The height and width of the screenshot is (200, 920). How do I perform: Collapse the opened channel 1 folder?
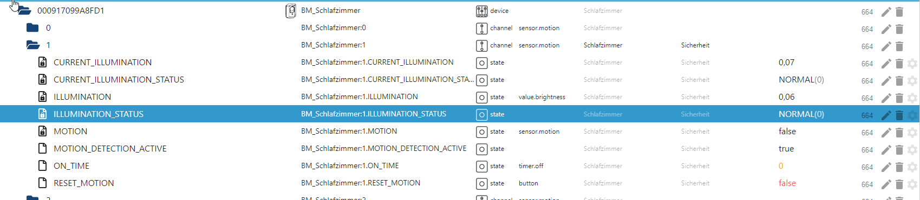[x=33, y=45]
